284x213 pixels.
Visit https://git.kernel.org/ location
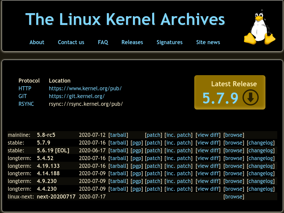77,96
